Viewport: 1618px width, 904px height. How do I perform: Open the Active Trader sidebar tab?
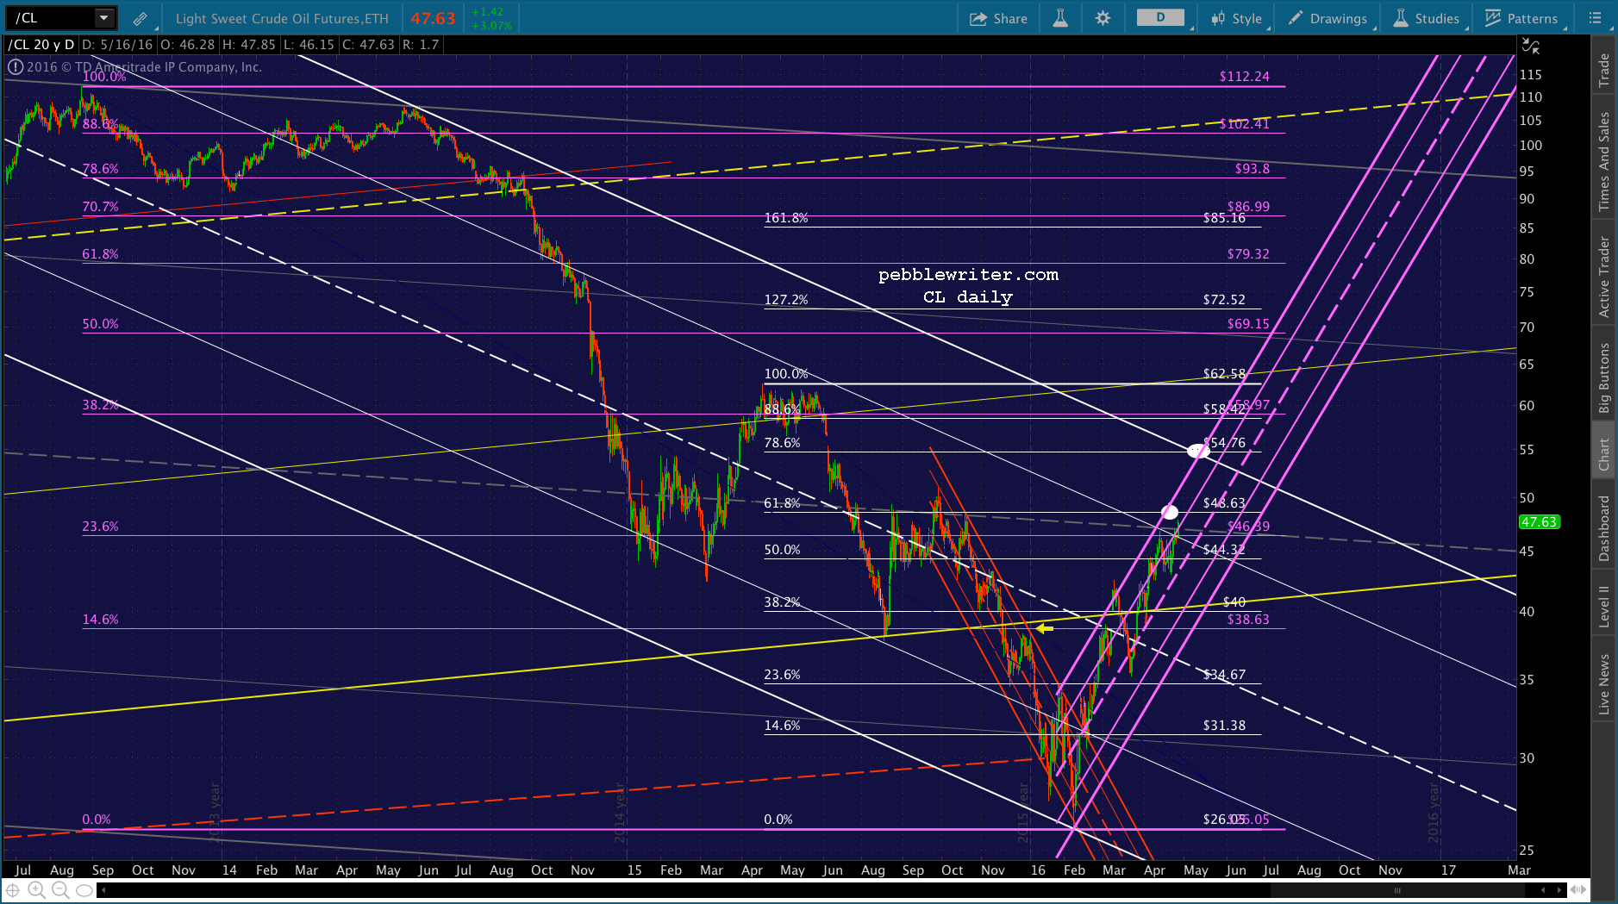(1604, 277)
